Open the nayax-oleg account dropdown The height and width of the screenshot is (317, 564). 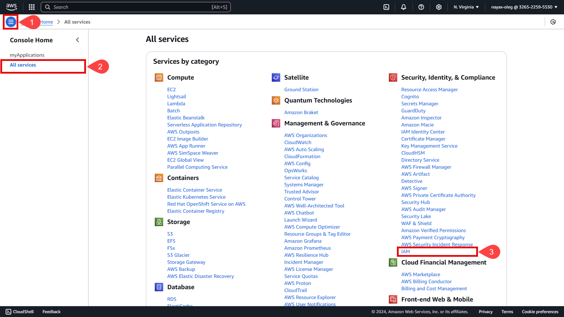[524, 7]
